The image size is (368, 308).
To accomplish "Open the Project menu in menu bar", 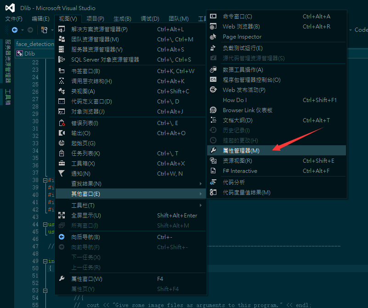I will tap(95, 19).
